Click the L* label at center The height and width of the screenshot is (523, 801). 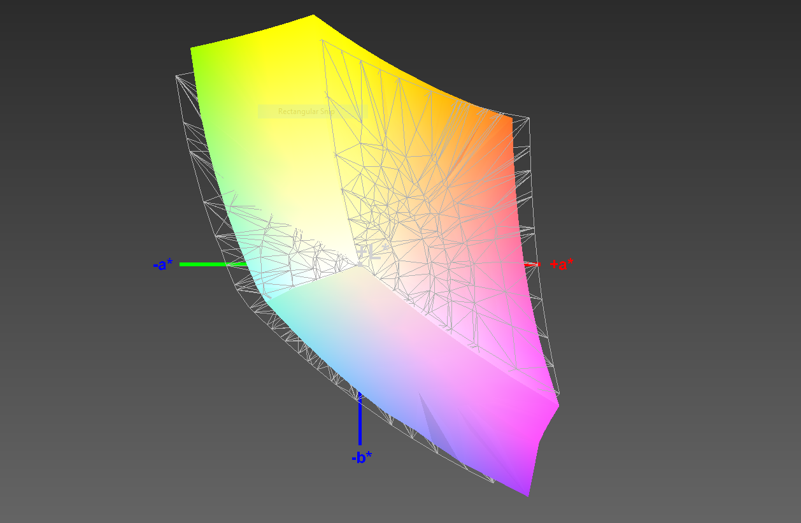(x=368, y=254)
